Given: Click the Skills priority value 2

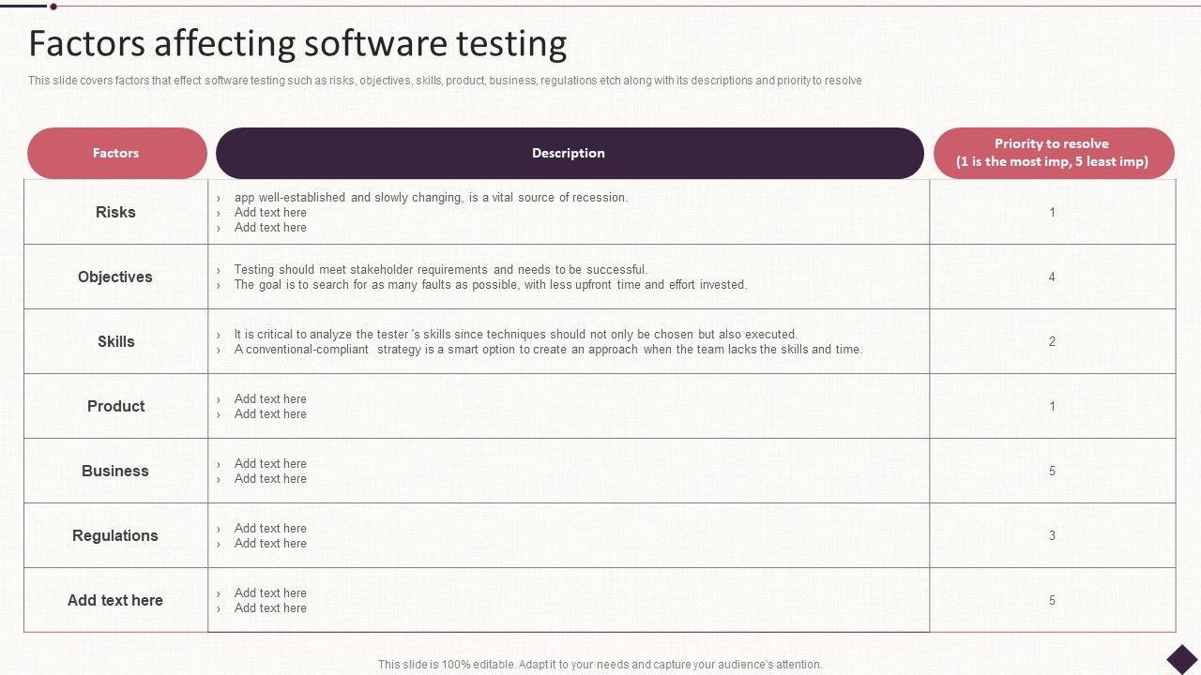Looking at the screenshot, I should click(x=1052, y=341).
